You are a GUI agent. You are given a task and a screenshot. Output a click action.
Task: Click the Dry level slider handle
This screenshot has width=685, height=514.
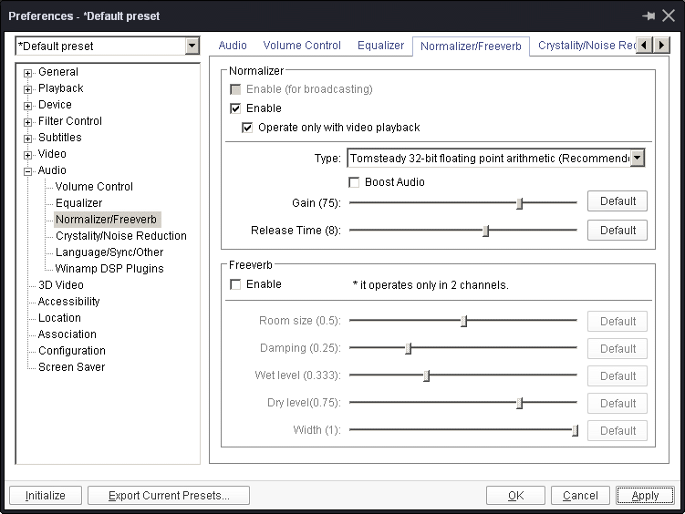click(x=519, y=403)
